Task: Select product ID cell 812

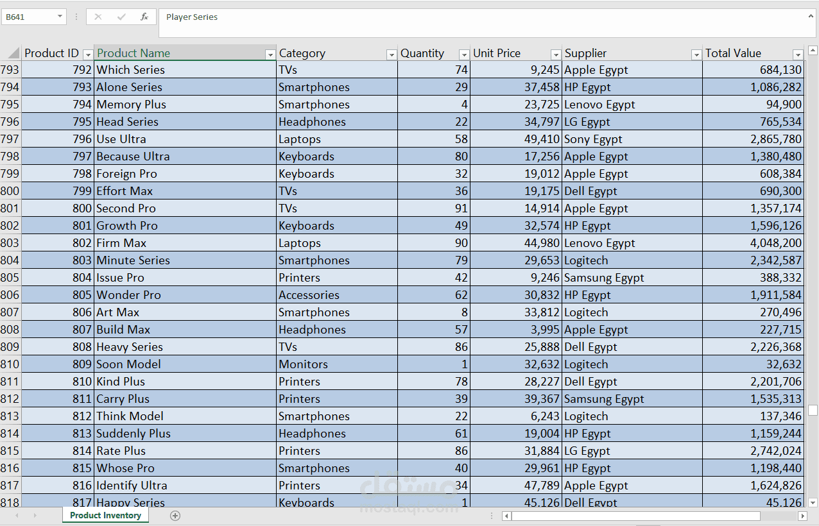Action: pos(58,416)
